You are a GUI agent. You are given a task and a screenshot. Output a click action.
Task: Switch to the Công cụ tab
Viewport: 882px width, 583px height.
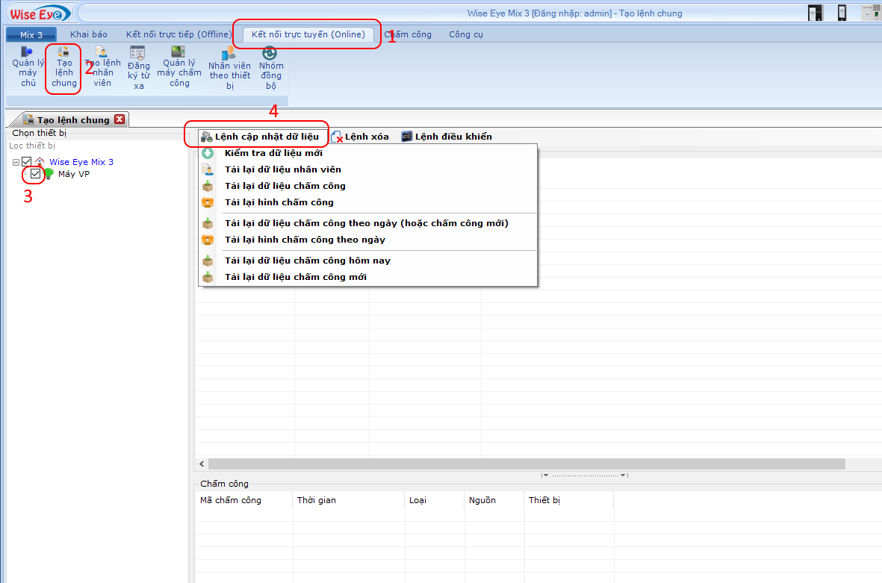[x=465, y=34]
